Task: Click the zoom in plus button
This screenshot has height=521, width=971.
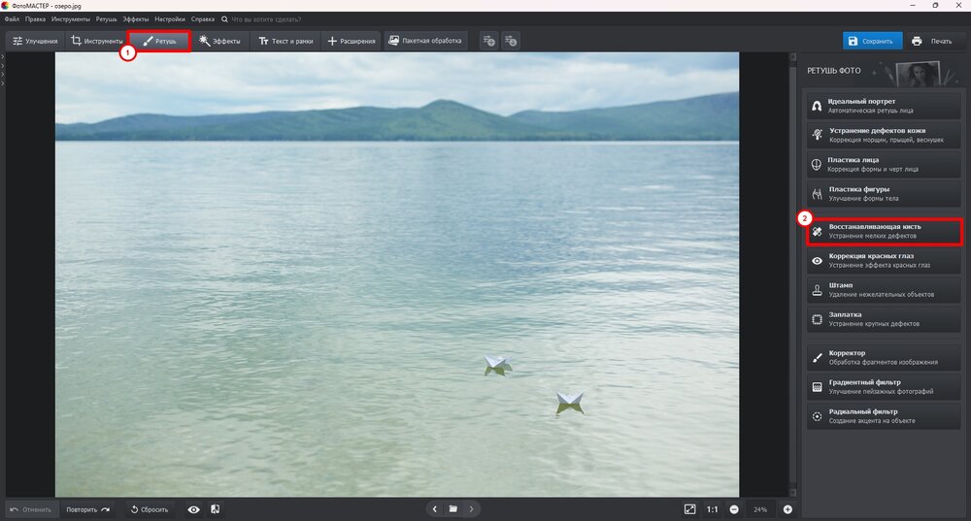Action: 787,509
